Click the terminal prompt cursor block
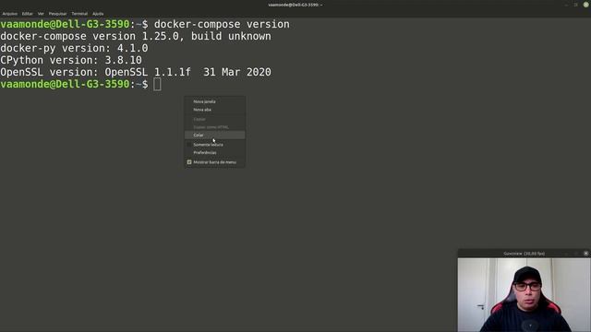This screenshot has height=332, width=591. pos(157,84)
